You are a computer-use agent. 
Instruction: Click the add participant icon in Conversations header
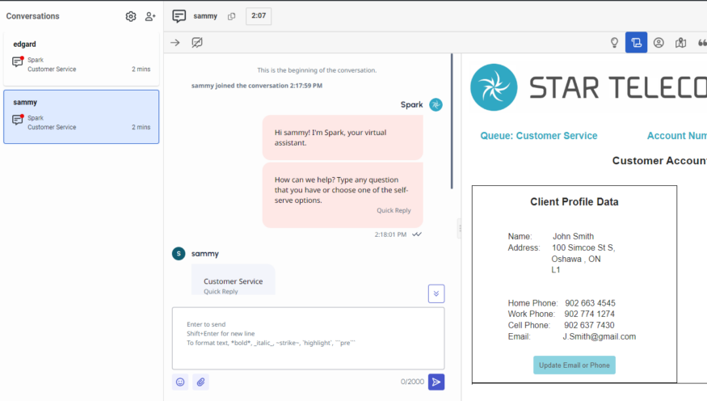point(150,16)
